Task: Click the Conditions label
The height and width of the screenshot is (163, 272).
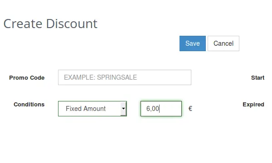Action: [29, 105]
